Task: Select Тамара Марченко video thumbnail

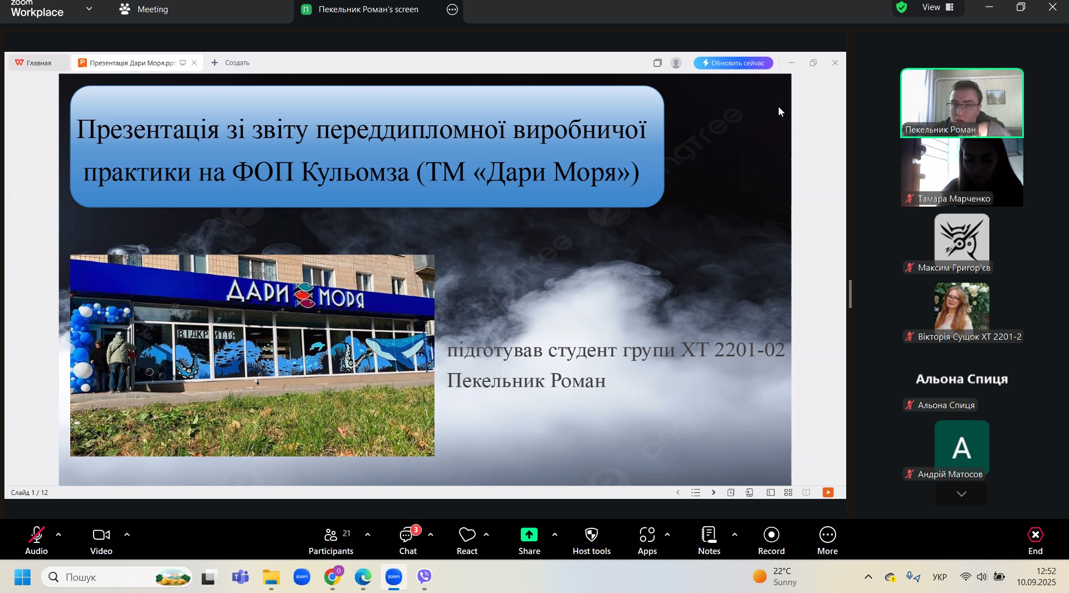Action: point(962,172)
